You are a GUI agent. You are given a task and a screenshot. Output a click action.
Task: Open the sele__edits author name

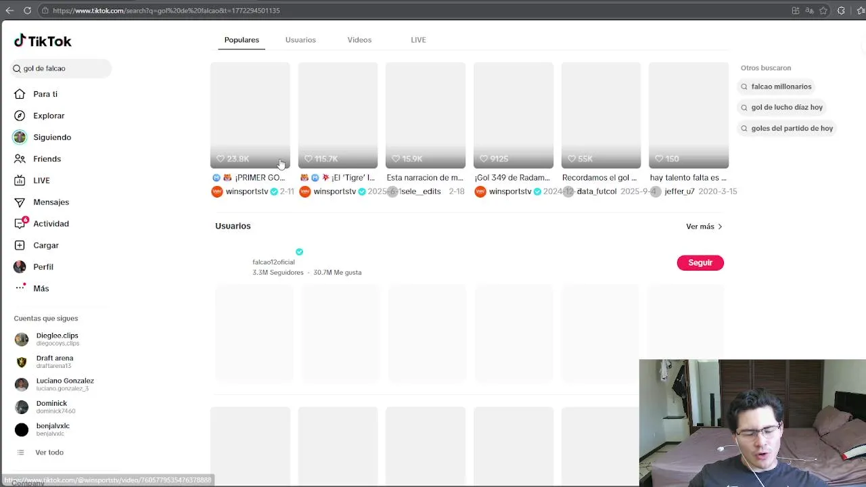[x=421, y=191]
